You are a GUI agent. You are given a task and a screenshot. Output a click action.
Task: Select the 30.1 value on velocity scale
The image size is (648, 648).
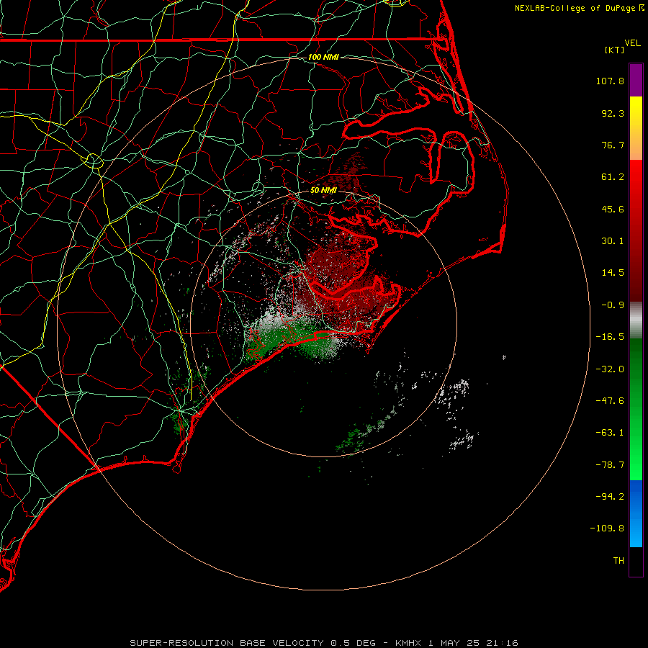coord(613,241)
